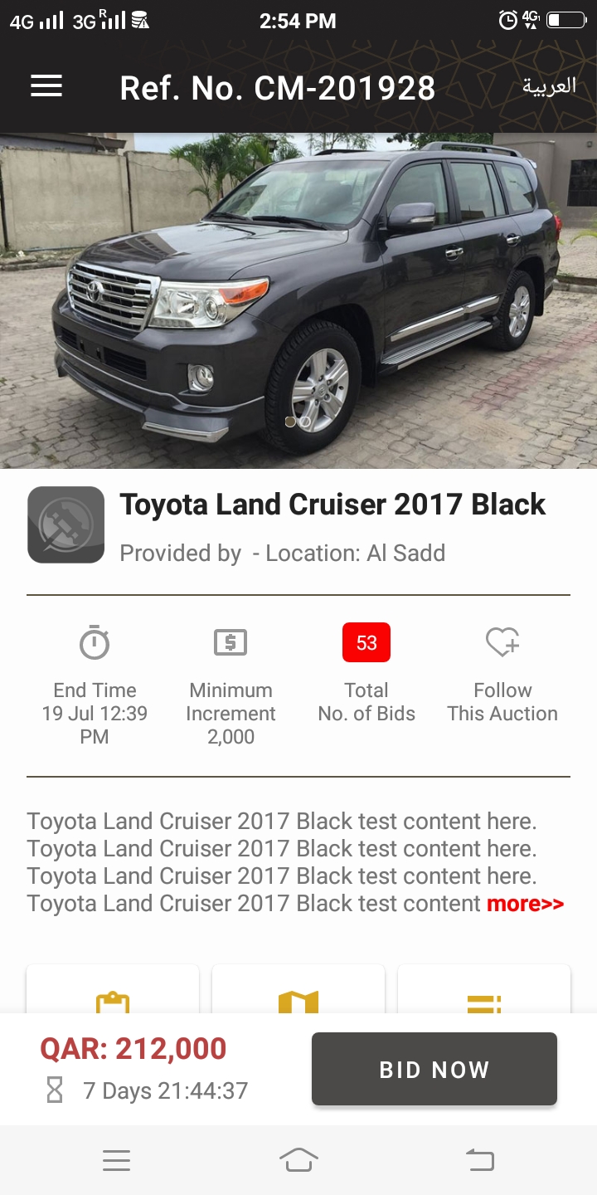Viewport: 597px width, 1195px height.
Task: Open the clipboard icon card
Action: pos(113,989)
